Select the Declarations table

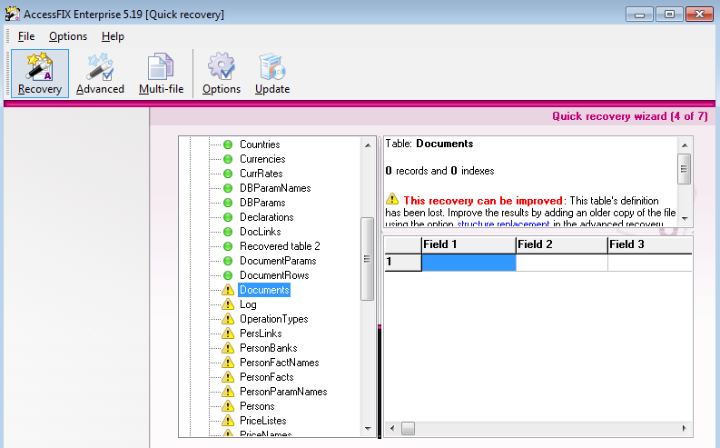(267, 217)
